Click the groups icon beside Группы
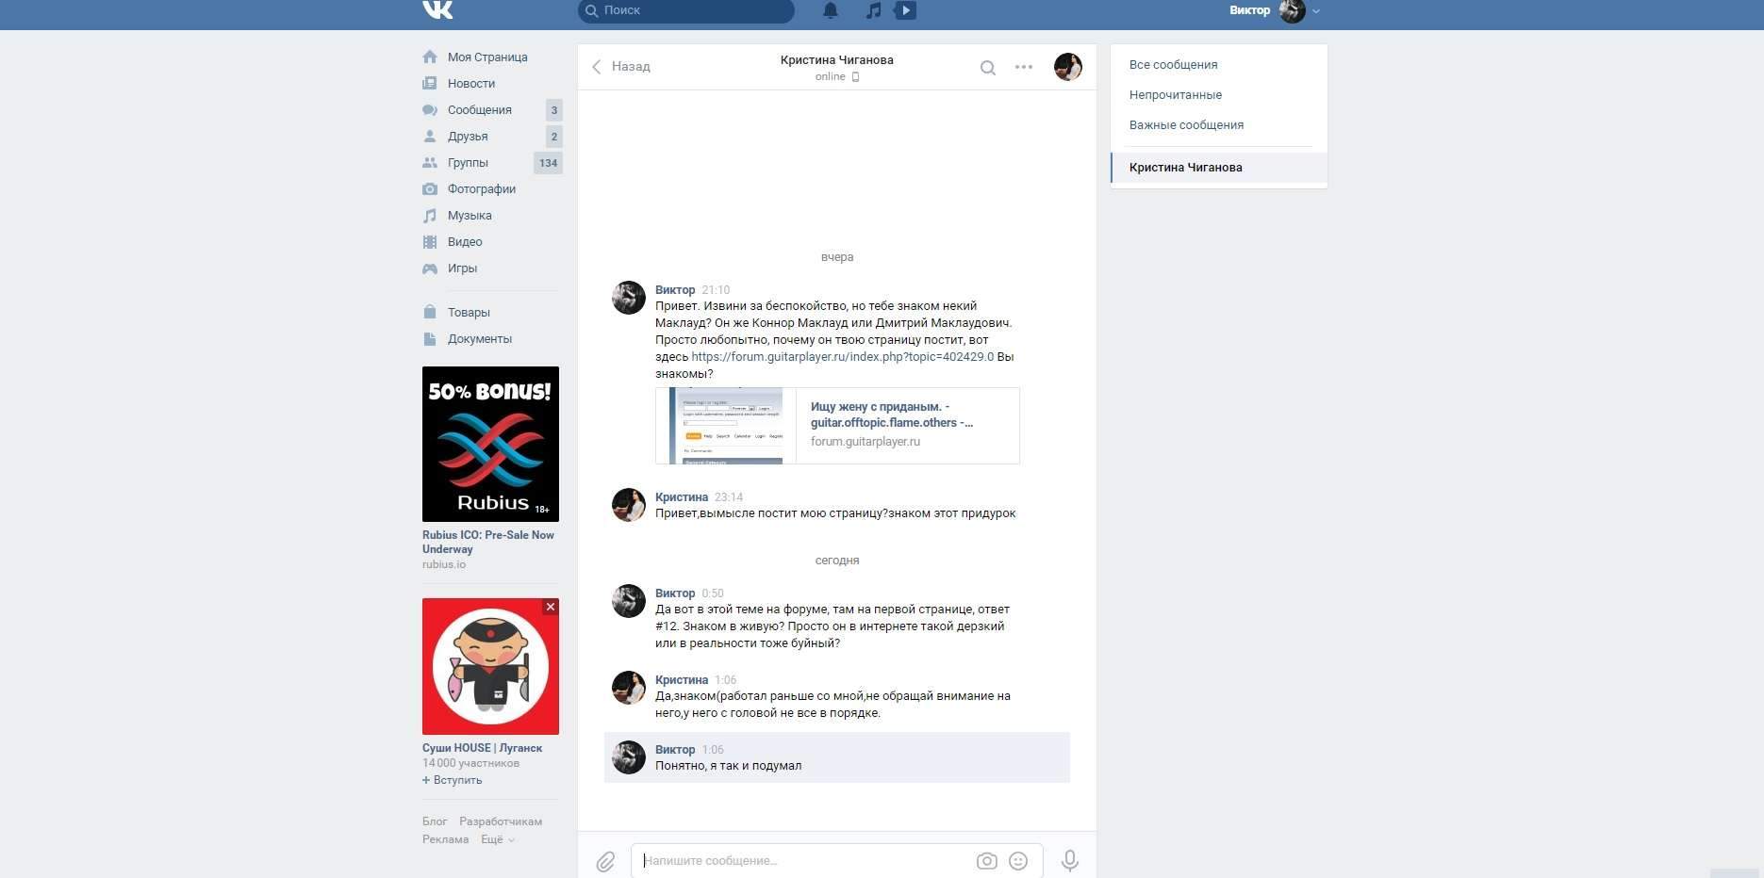 430,163
